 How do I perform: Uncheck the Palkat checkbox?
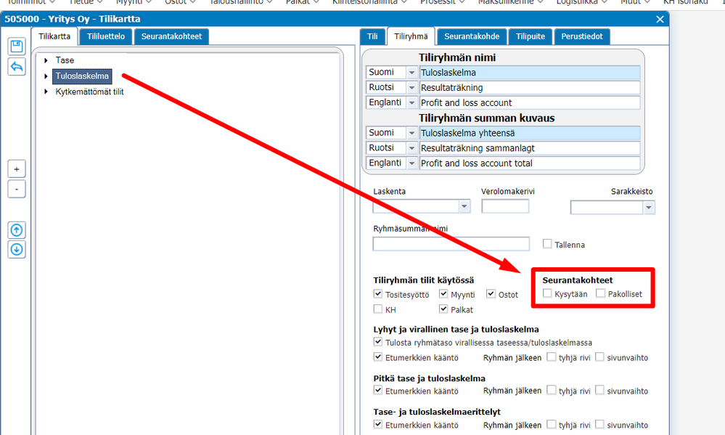(x=443, y=309)
